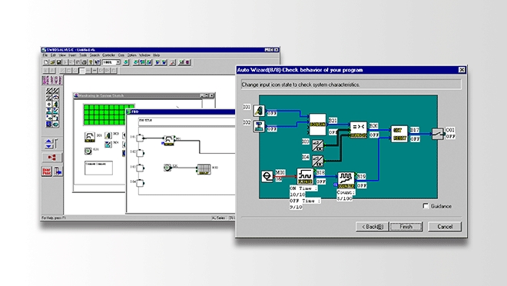
Task: Open the Tools menu in main window
Action: click(83, 55)
